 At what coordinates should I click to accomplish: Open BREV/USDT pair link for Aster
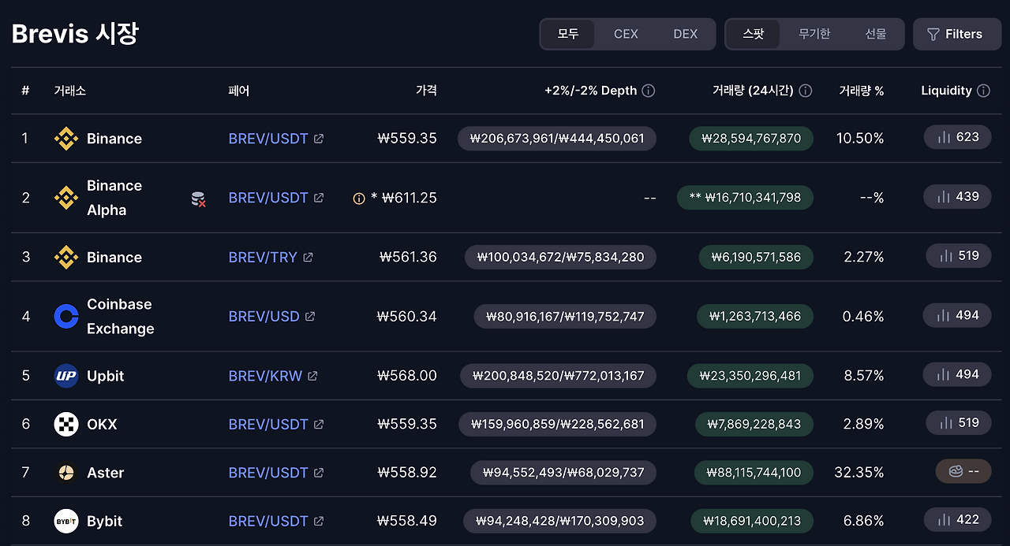(x=276, y=473)
